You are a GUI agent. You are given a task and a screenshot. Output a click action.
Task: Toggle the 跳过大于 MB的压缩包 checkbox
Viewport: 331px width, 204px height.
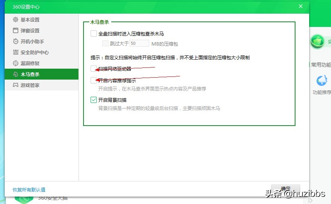pyautogui.click(x=105, y=43)
